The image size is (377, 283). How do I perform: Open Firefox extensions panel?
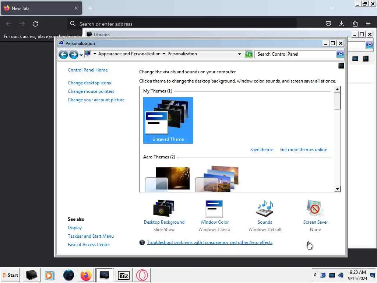click(355, 24)
